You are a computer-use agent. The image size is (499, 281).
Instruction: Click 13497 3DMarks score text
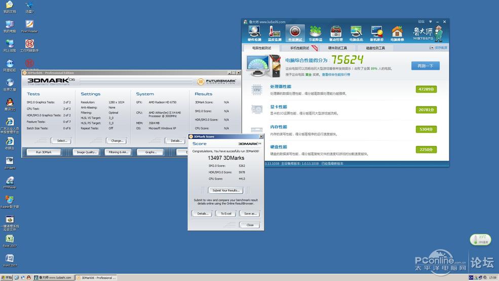click(226, 158)
